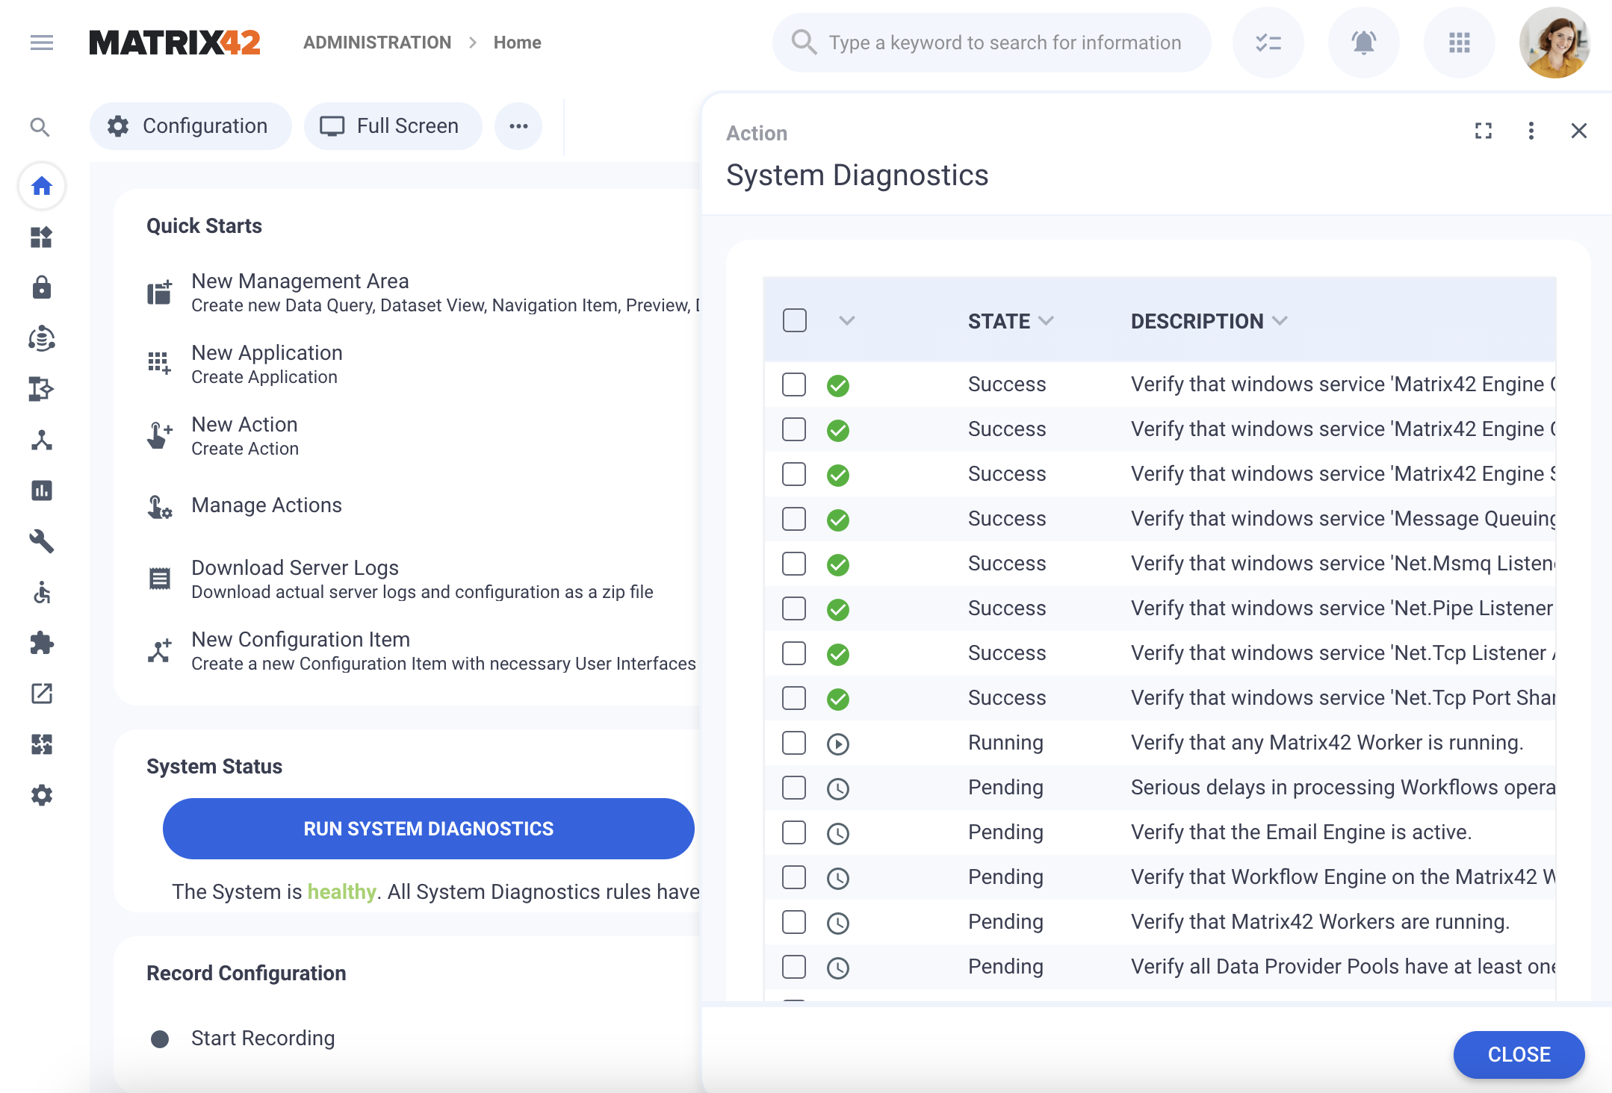Click the blue CLOSE button
Viewport: 1612px width, 1093px height.
click(1519, 1054)
